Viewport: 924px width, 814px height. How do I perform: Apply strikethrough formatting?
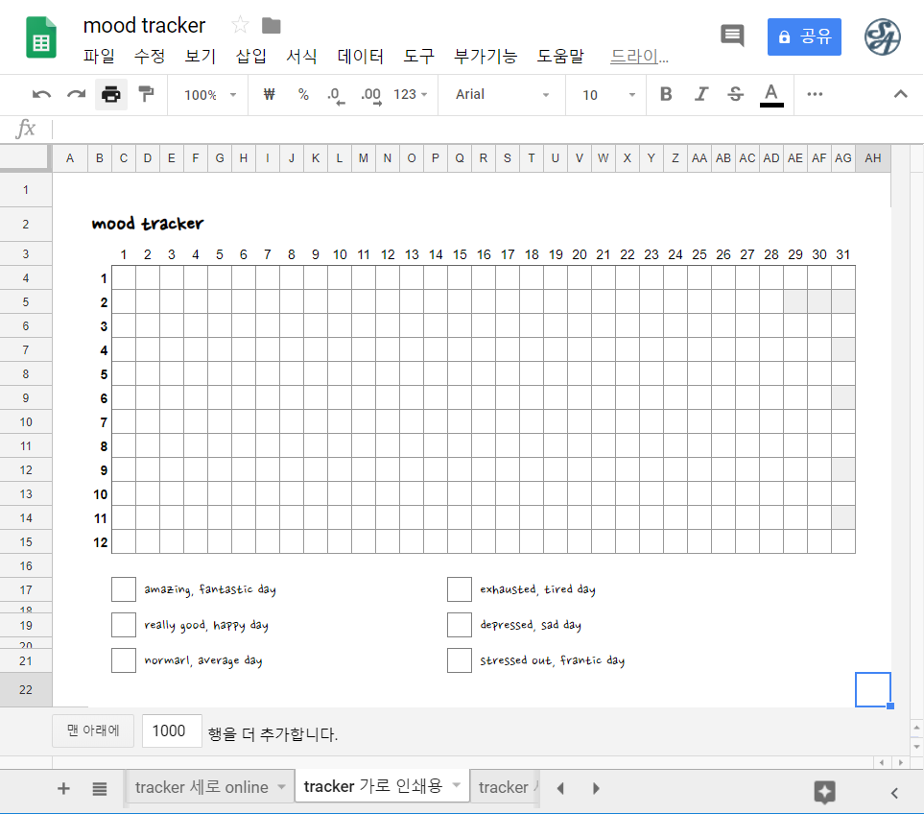click(x=735, y=94)
